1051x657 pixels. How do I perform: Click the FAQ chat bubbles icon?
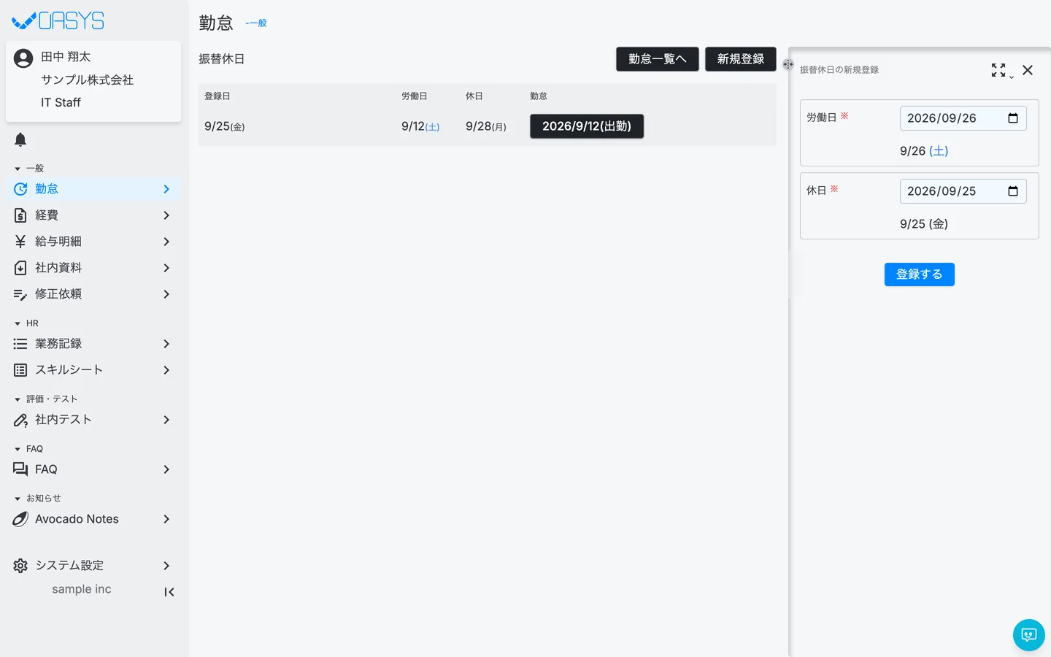(20, 469)
